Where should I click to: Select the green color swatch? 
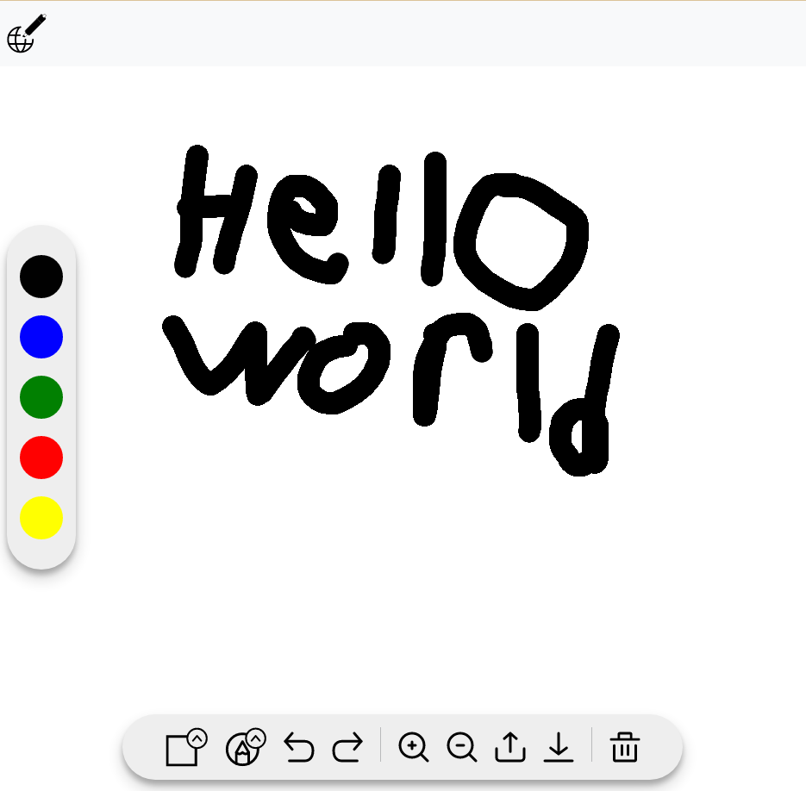coord(41,396)
